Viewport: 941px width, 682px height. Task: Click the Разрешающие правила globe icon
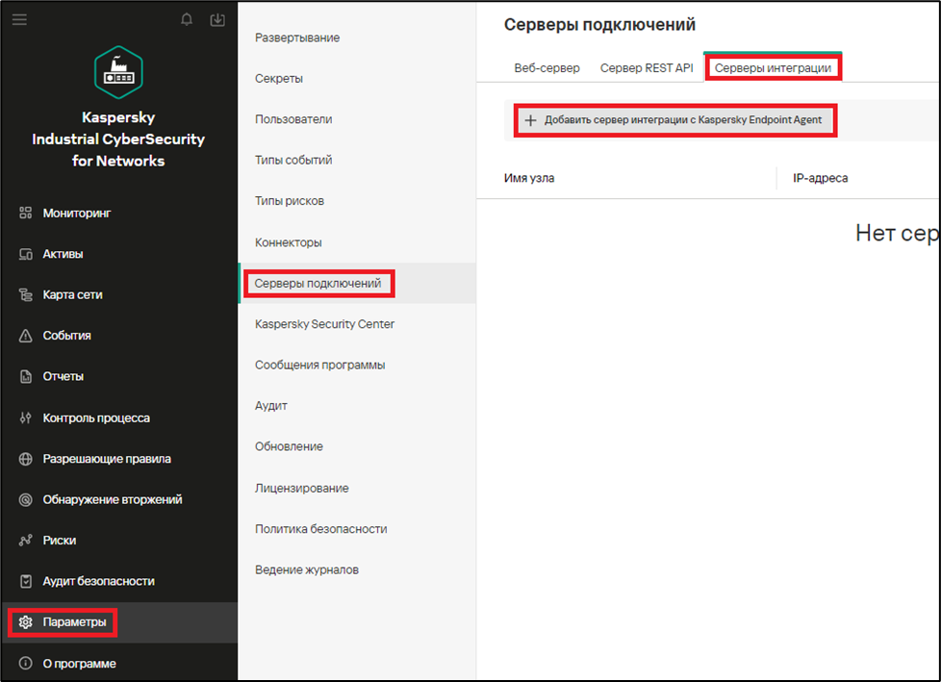[25, 459]
